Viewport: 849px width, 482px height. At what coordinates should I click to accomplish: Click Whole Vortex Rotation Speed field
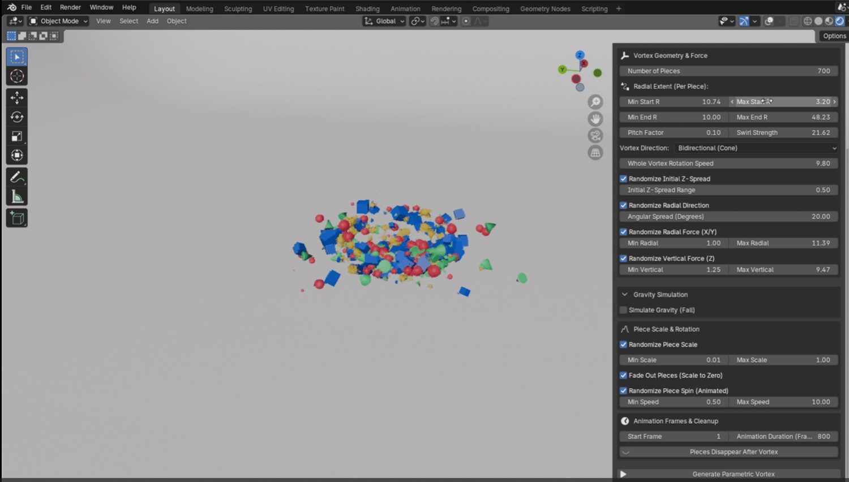(x=729, y=163)
